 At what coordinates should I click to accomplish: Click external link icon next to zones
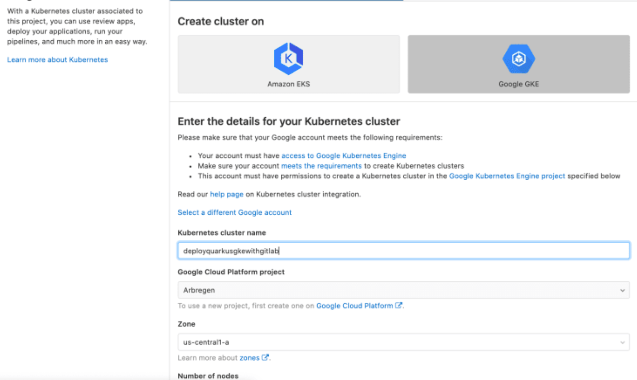tap(265, 357)
